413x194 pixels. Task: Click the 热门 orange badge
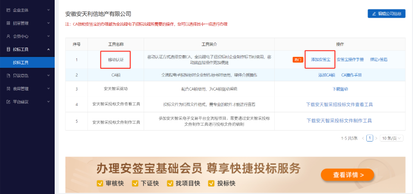298,60
